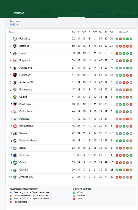This screenshot has height=210, width=138.
Task: Open the São Paulo club badge
Action: pyautogui.click(x=15, y=104)
